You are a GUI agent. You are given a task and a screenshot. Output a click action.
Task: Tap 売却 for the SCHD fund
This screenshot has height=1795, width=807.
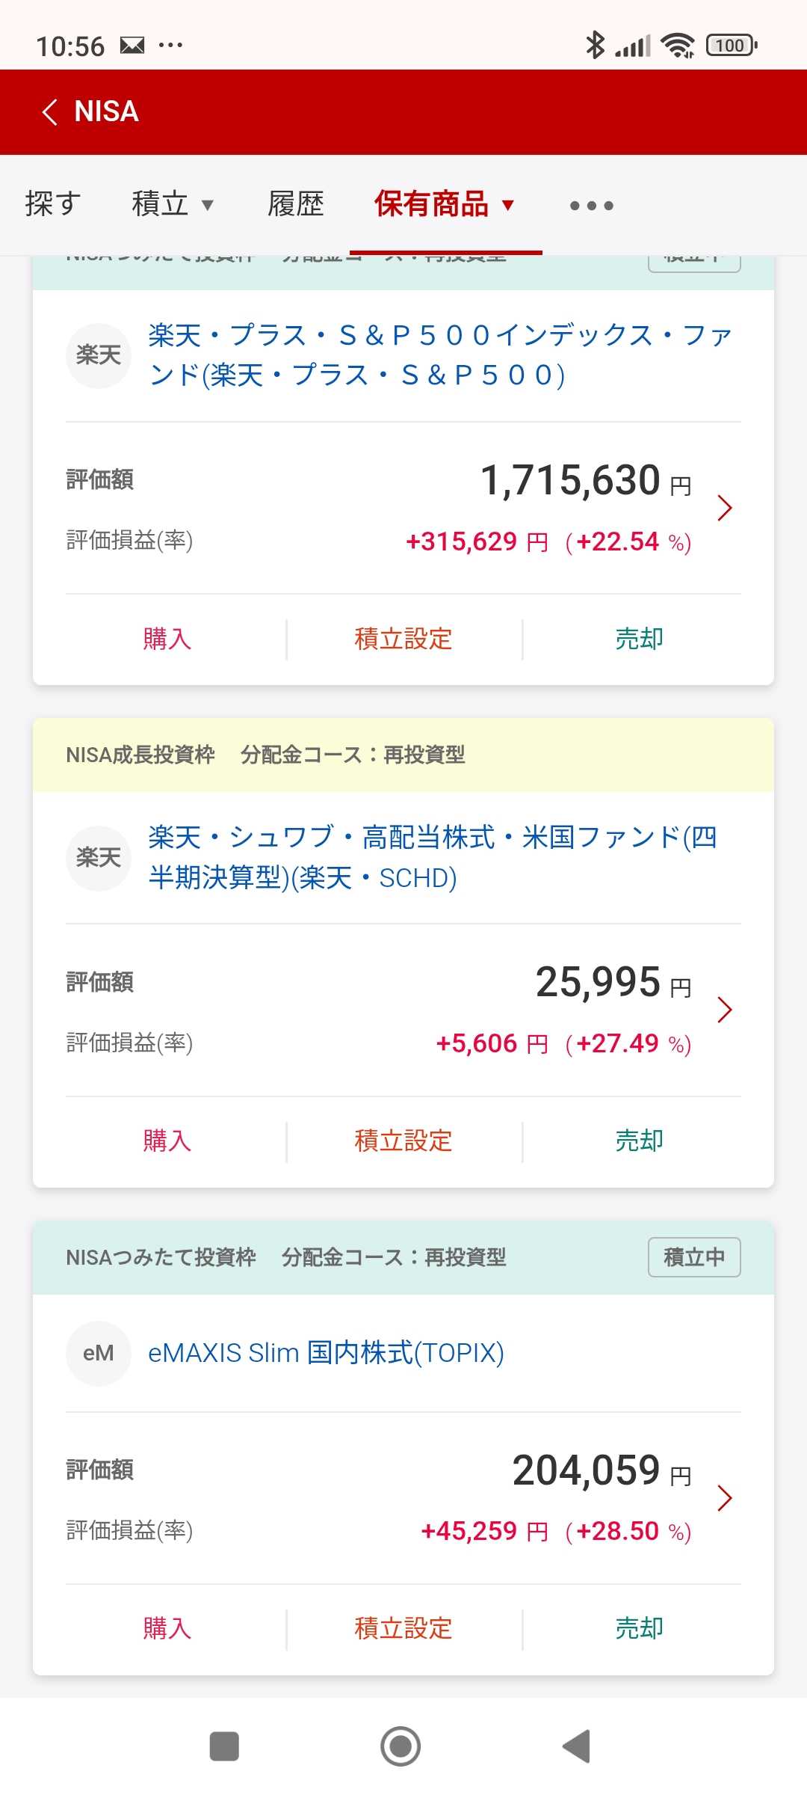[640, 1141]
